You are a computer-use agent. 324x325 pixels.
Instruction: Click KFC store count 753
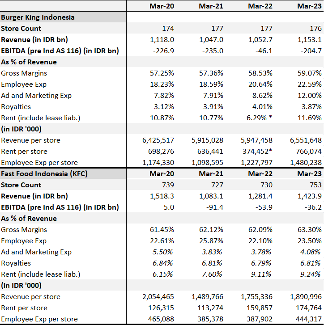(x=315, y=185)
